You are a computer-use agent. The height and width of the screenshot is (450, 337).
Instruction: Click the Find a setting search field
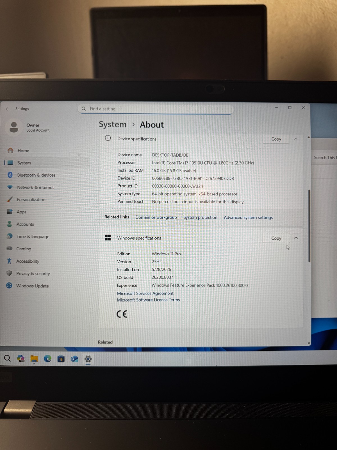click(156, 109)
